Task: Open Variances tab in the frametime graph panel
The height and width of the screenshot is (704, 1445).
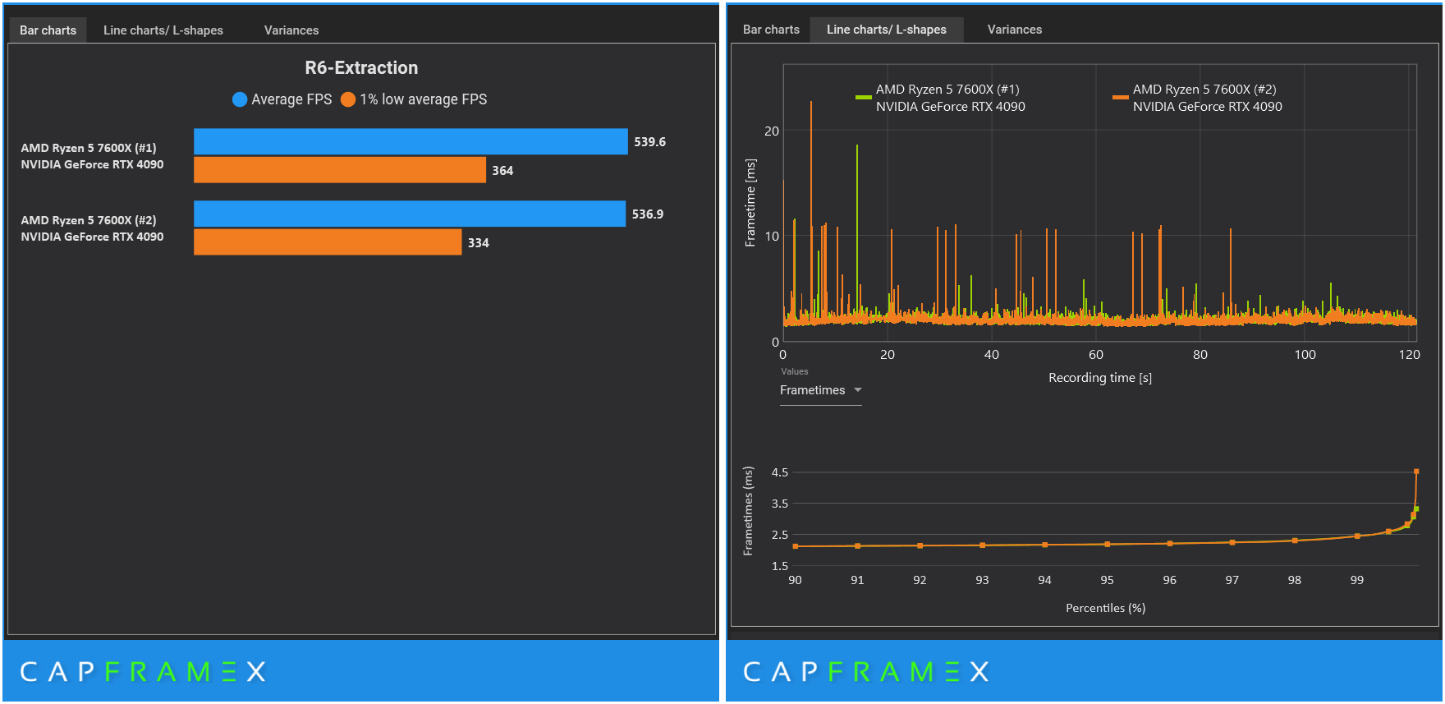Action: pos(1015,30)
